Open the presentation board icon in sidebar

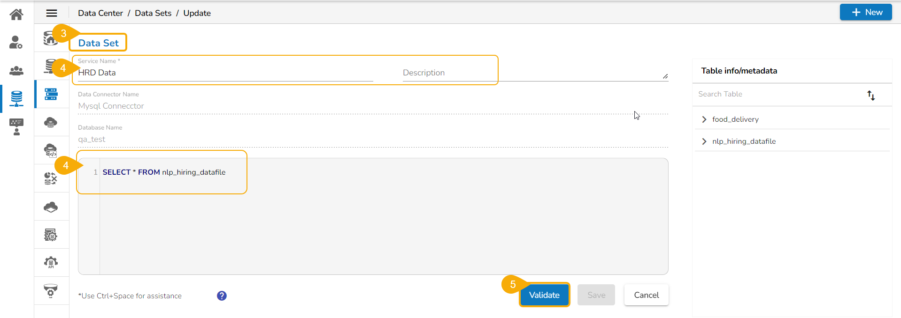[16, 126]
